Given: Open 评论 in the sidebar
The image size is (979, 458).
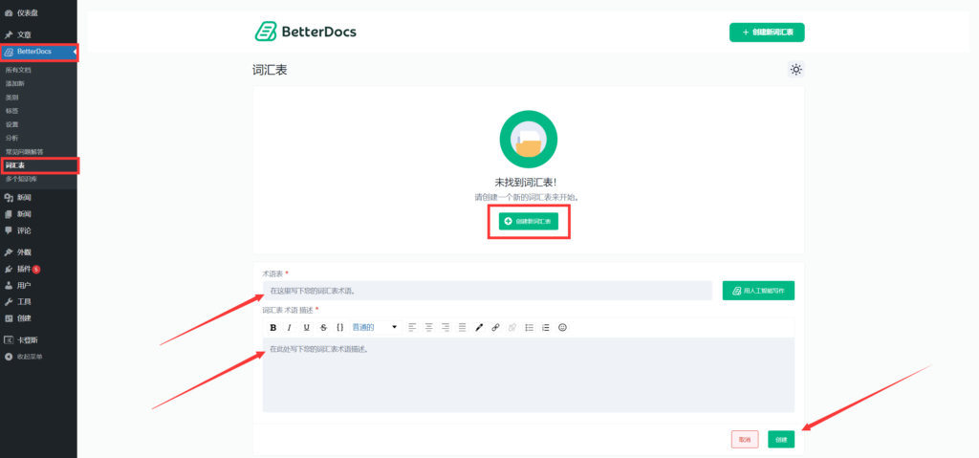Looking at the screenshot, I should (24, 230).
